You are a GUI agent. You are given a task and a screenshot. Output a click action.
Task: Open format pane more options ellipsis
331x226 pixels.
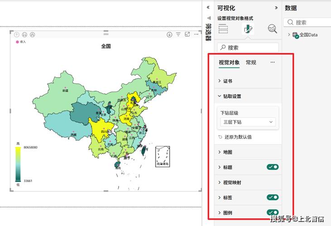tap(273, 62)
